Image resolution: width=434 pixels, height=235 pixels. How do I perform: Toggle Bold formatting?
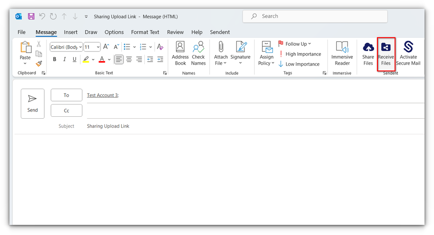tap(54, 59)
